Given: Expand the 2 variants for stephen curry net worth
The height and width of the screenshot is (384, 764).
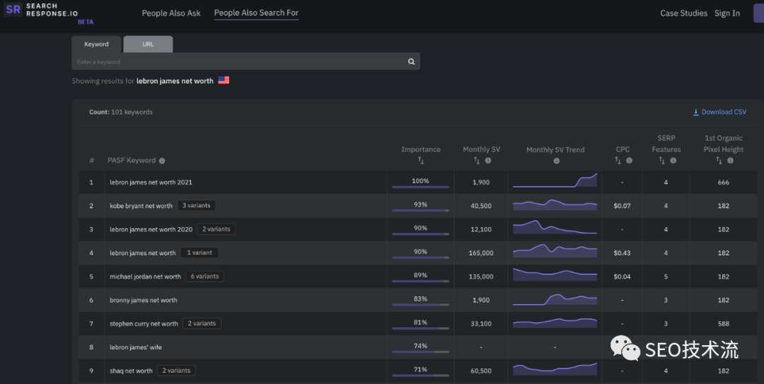Looking at the screenshot, I should click(x=202, y=323).
